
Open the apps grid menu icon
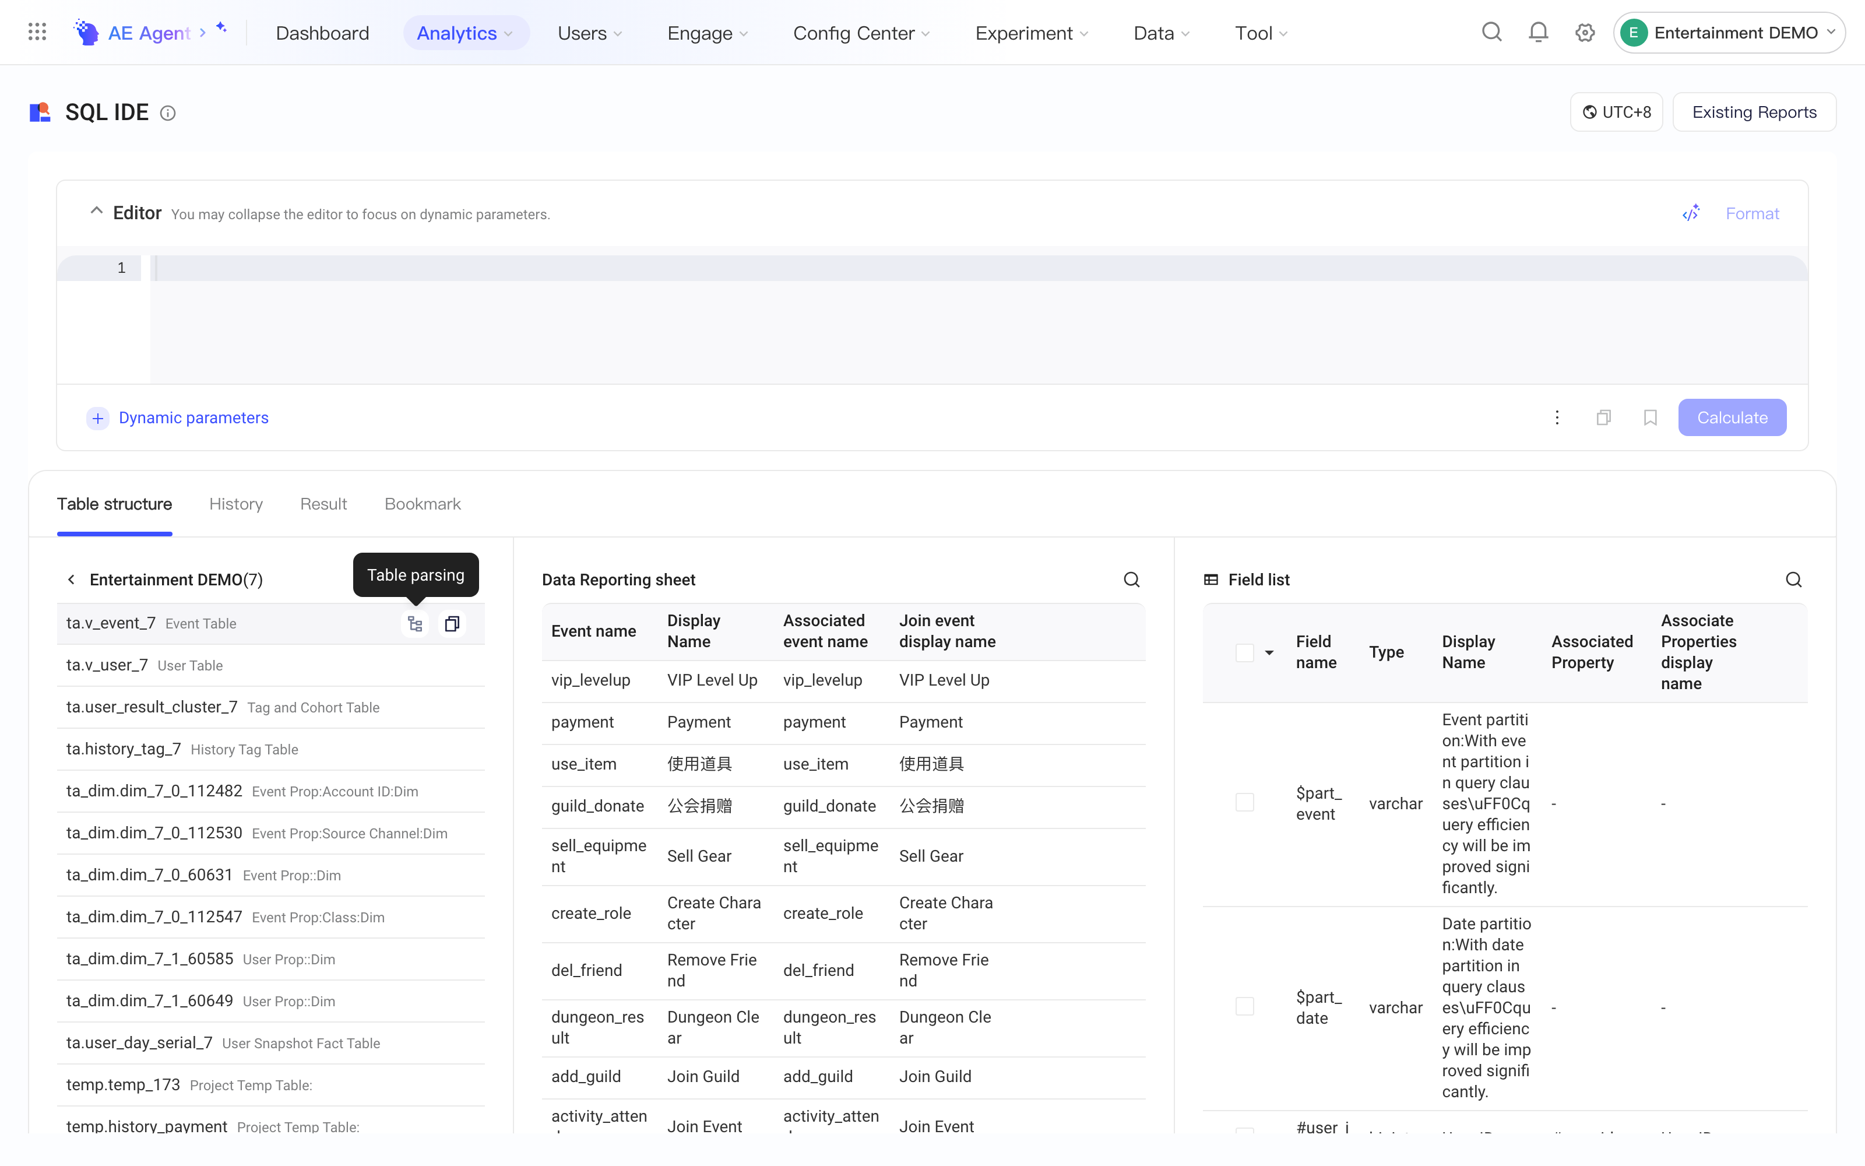(37, 33)
